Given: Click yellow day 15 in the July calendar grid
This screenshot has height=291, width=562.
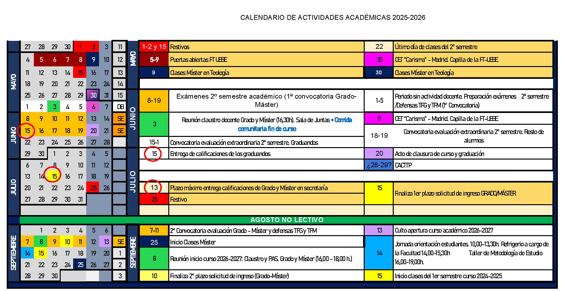Looking at the screenshot, I should coord(54,176).
